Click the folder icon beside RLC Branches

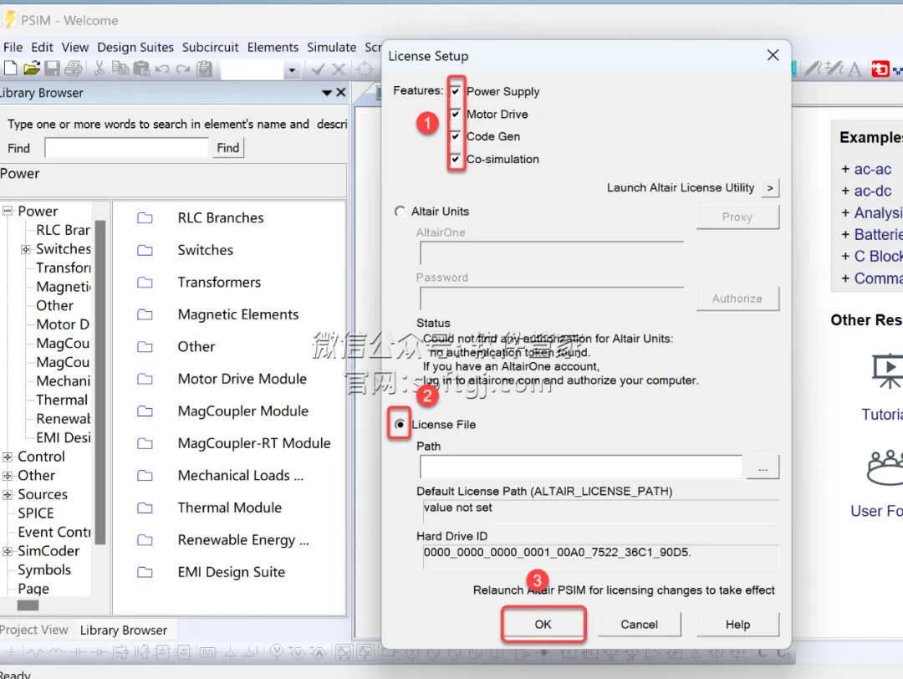pyautogui.click(x=145, y=217)
